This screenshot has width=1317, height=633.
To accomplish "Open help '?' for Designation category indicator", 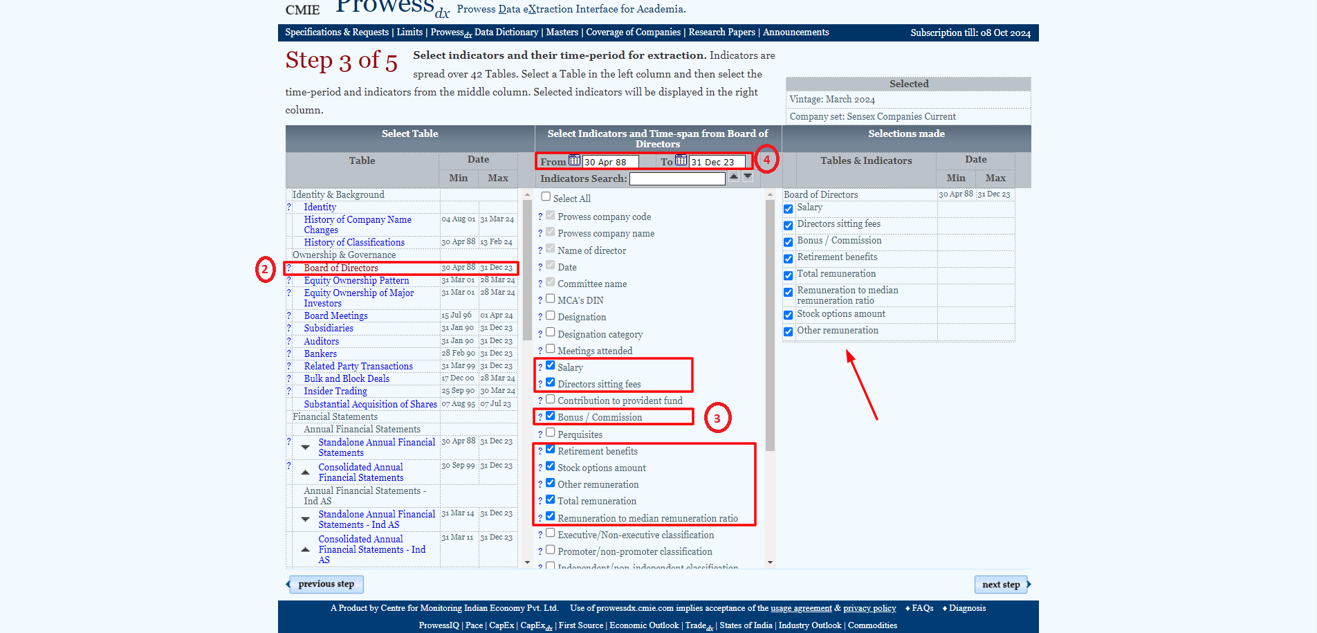I will [540, 335].
